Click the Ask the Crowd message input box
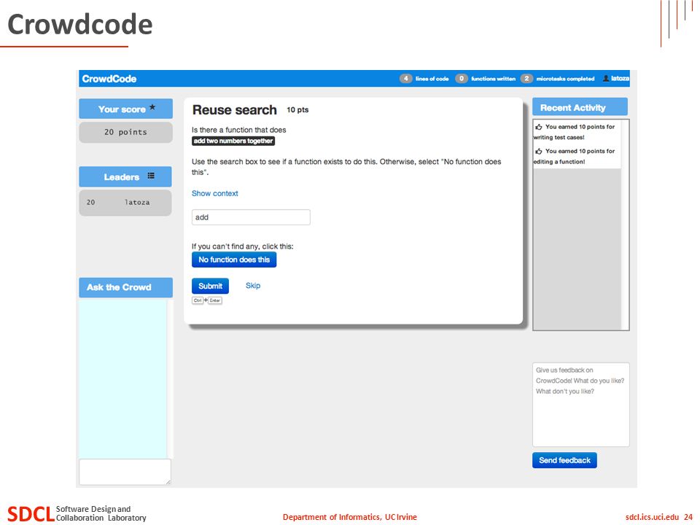Screen dimensions: 700x525 (x=125, y=472)
